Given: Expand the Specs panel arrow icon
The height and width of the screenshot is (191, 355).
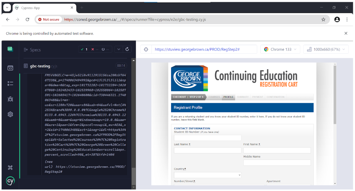Looking at the screenshot, I should [26, 50].
